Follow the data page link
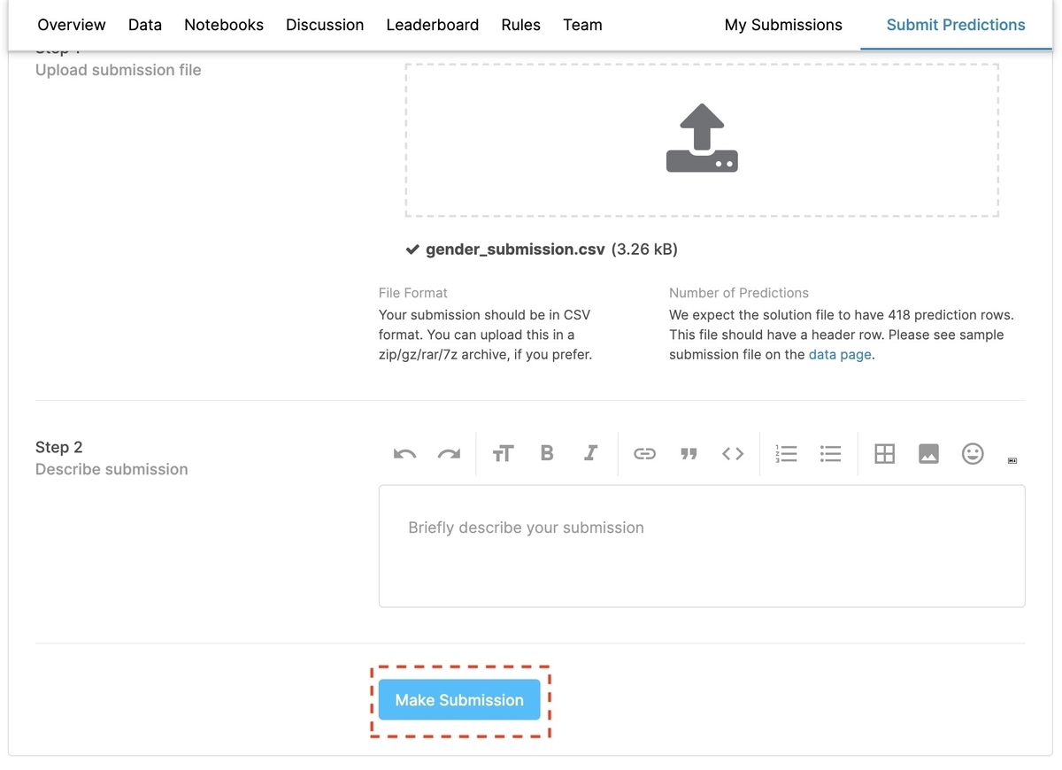 click(x=840, y=354)
